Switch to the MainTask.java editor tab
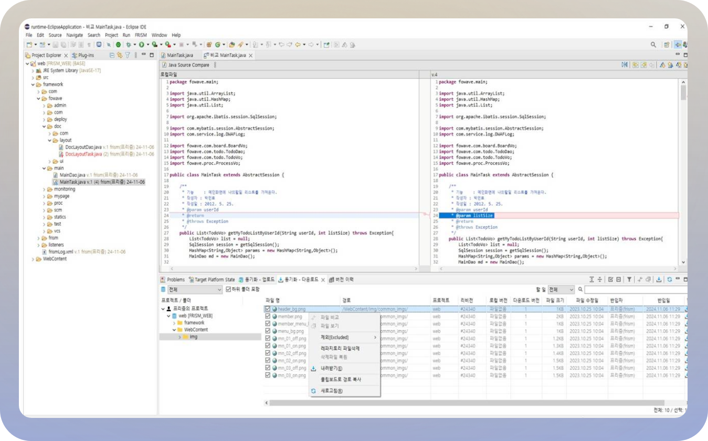Viewport: 708px width, 441px height. [x=177, y=55]
